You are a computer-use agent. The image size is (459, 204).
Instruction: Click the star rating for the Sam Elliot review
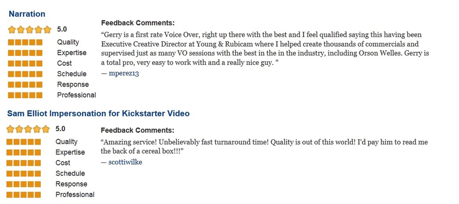pos(28,129)
